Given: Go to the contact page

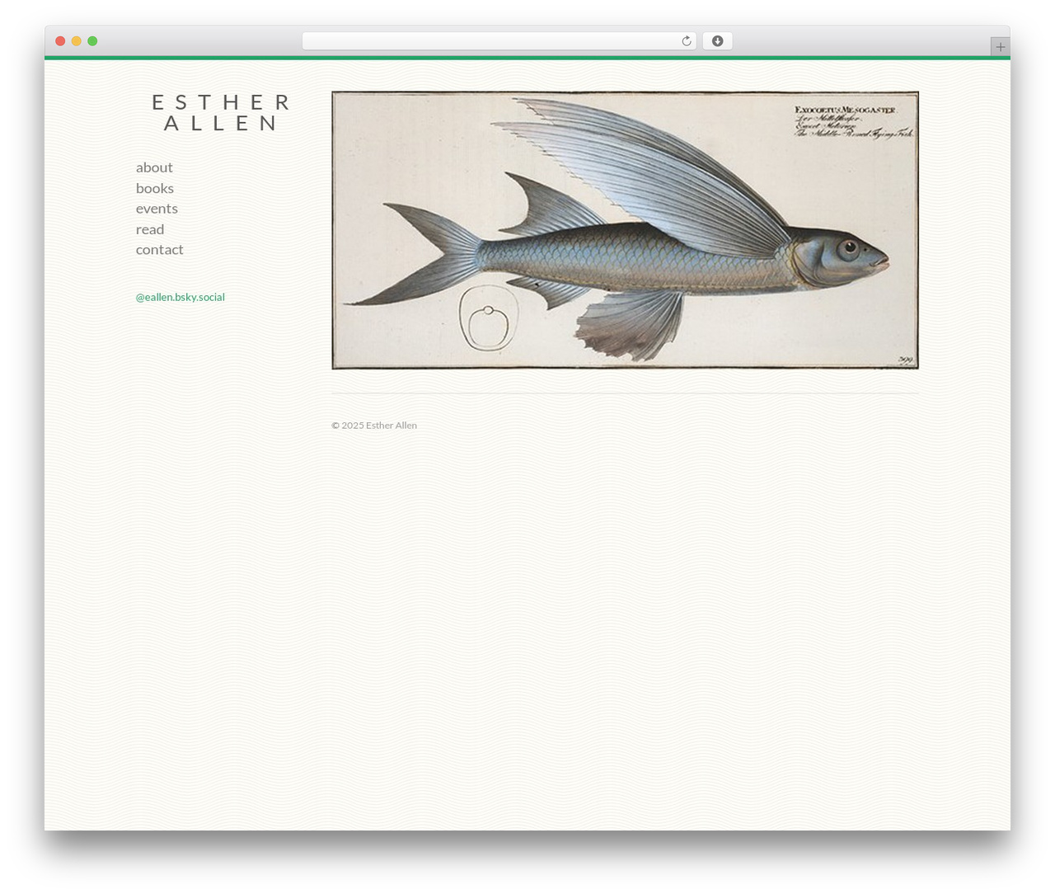Looking at the screenshot, I should tap(160, 249).
